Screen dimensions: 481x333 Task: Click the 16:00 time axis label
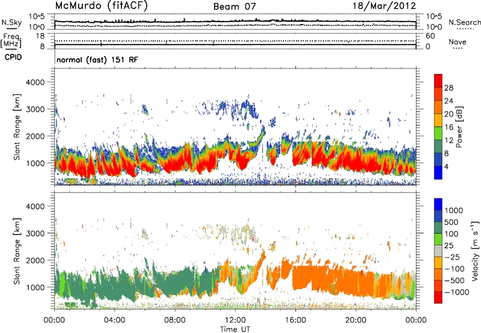pos(295,320)
